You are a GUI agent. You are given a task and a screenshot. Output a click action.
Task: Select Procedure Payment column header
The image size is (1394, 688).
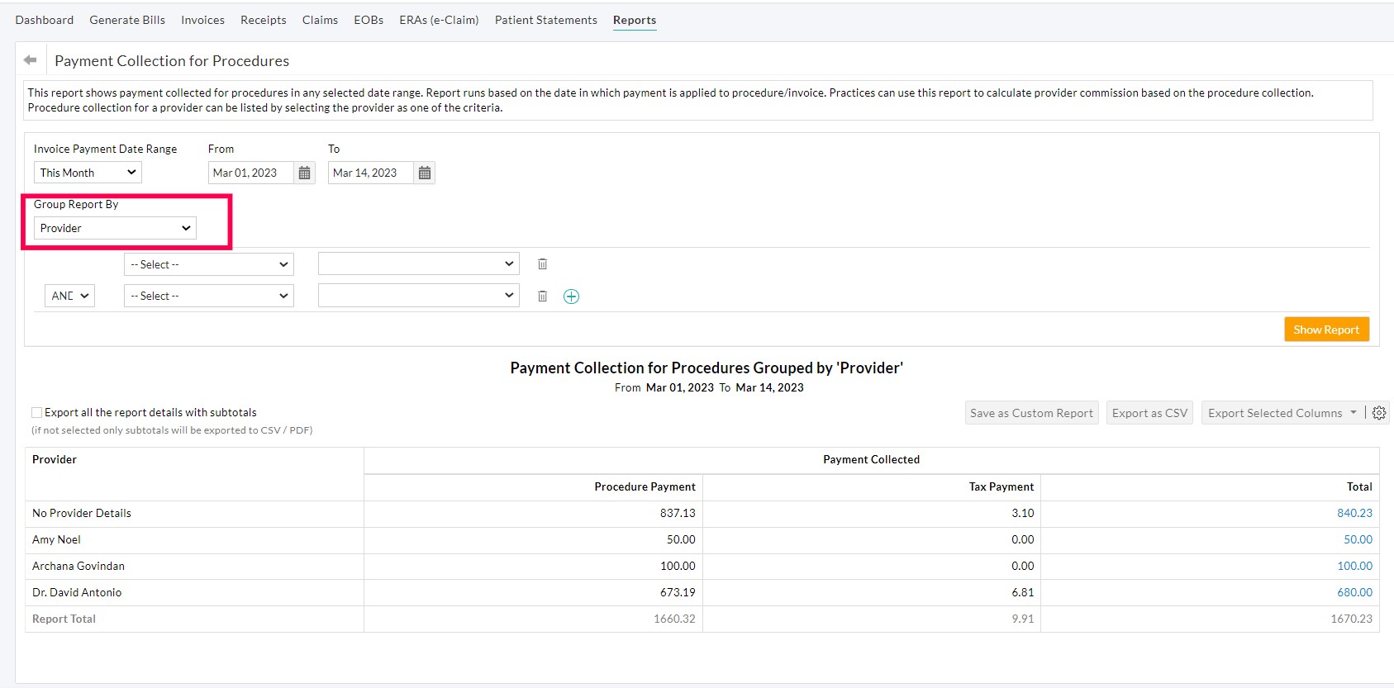645,486
